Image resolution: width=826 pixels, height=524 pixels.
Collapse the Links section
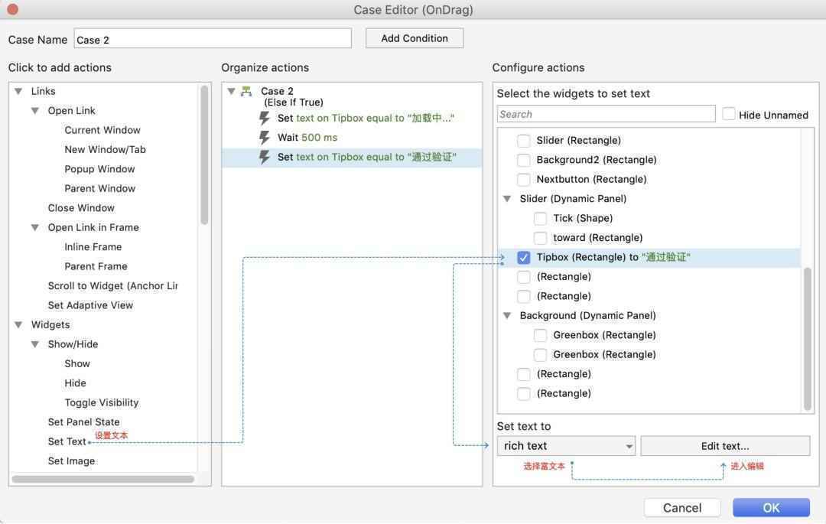18,91
